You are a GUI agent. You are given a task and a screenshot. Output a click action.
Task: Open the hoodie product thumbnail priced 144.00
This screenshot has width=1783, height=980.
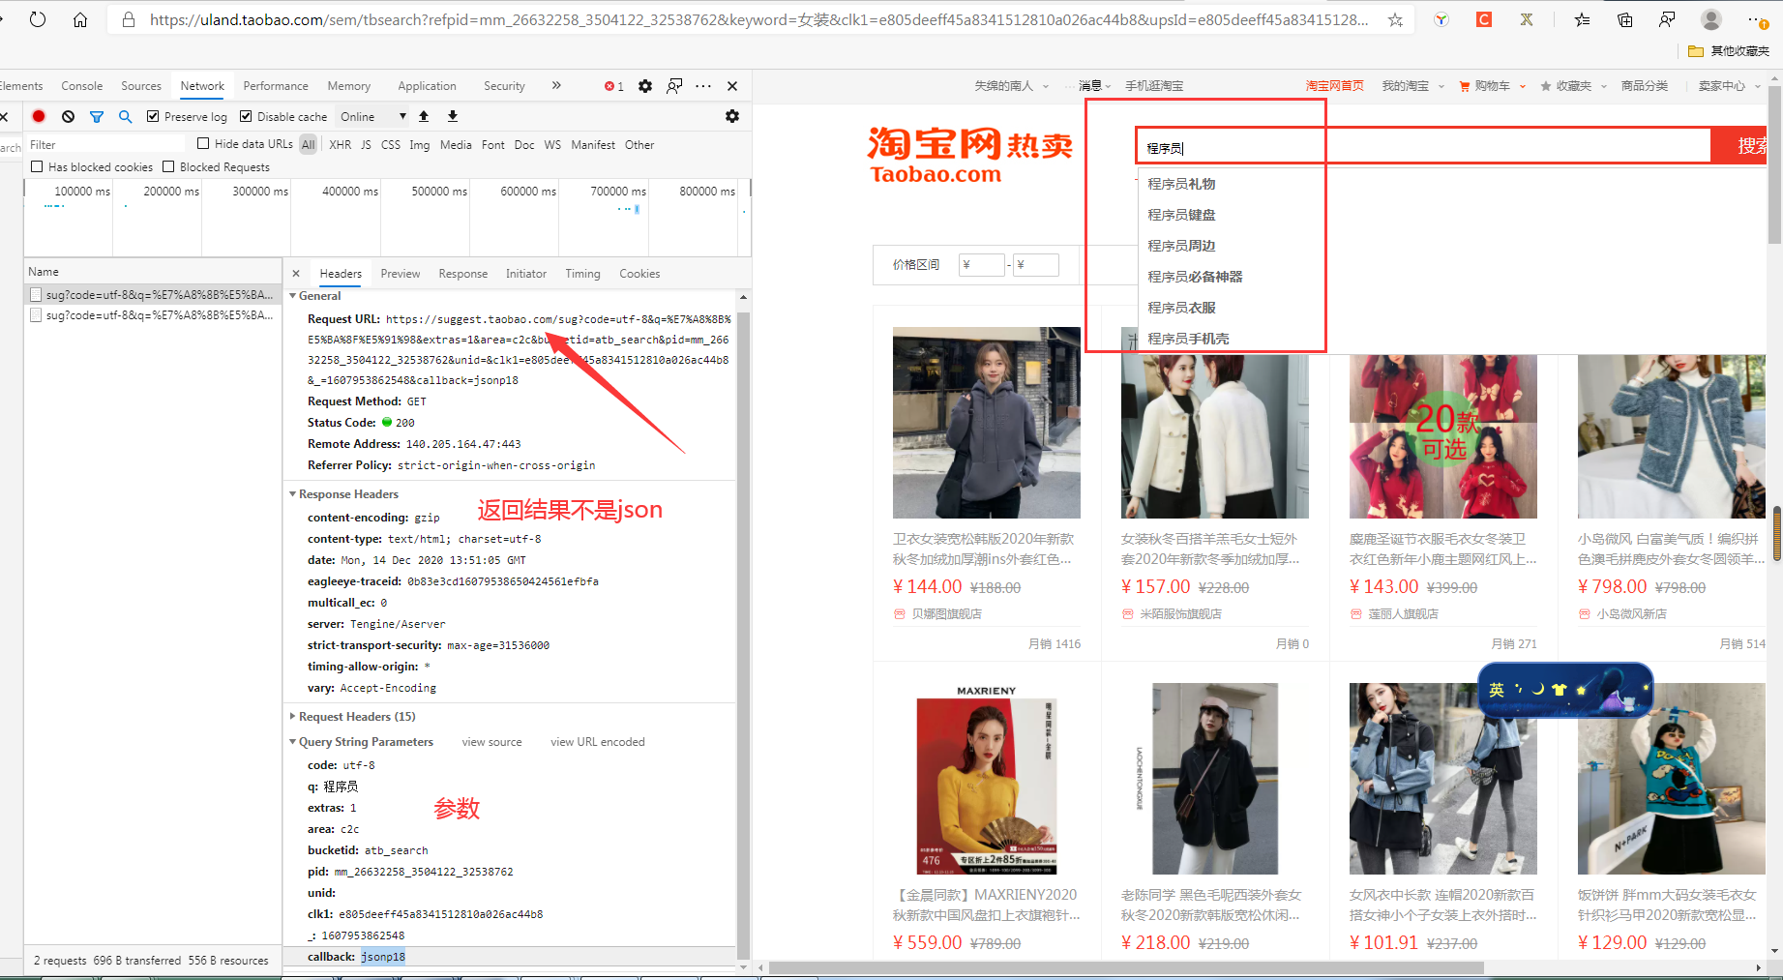tap(986, 423)
